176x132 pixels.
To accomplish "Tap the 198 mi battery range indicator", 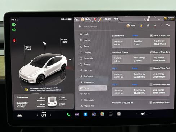I will click(66, 19).
